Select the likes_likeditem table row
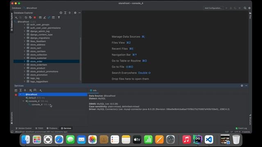Viewport: 262px width, 147px height. [46, 41]
